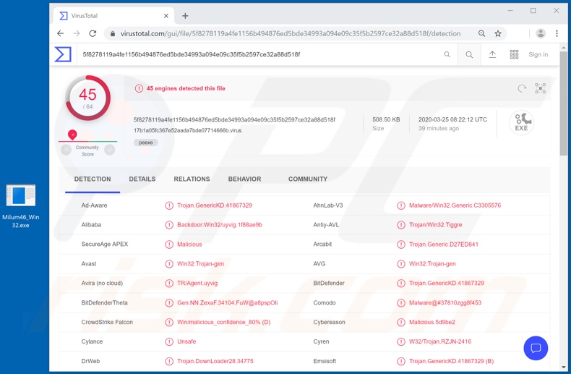Click the TR/Agent.uyvig Avira result
The height and width of the screenshot is (374, 571).
(x=197, y=284)
